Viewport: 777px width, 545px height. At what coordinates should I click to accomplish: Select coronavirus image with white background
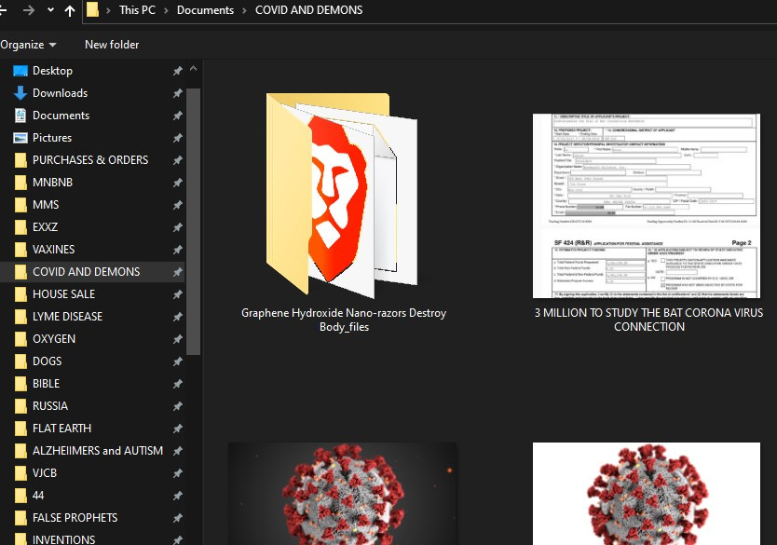pos(647,494)
